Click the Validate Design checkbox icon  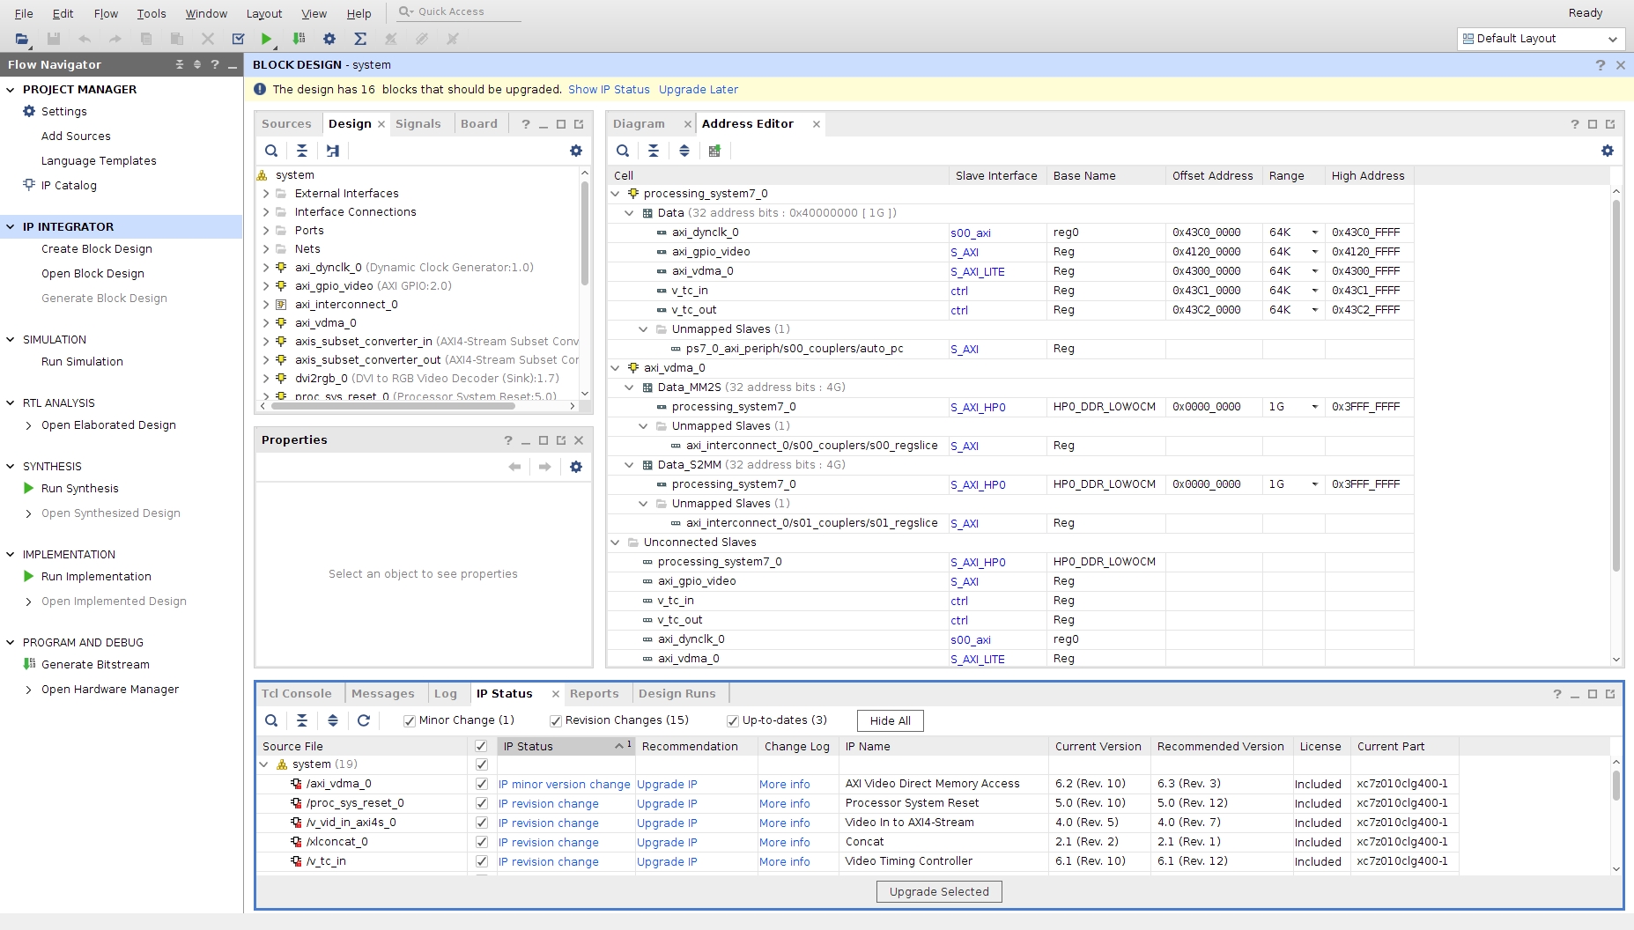pyautogui.click(x=238, y=39)
